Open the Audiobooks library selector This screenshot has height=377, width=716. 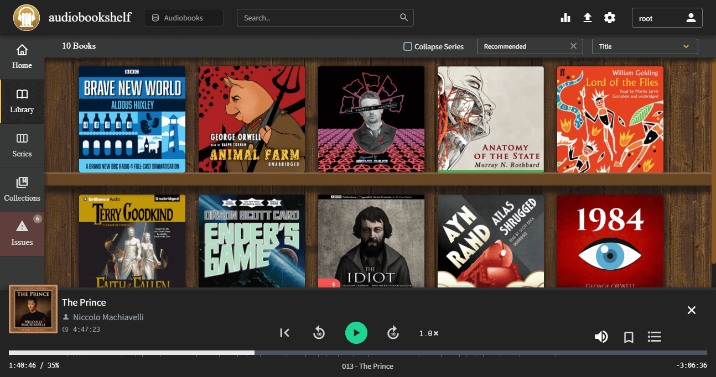tap(184, 18)
